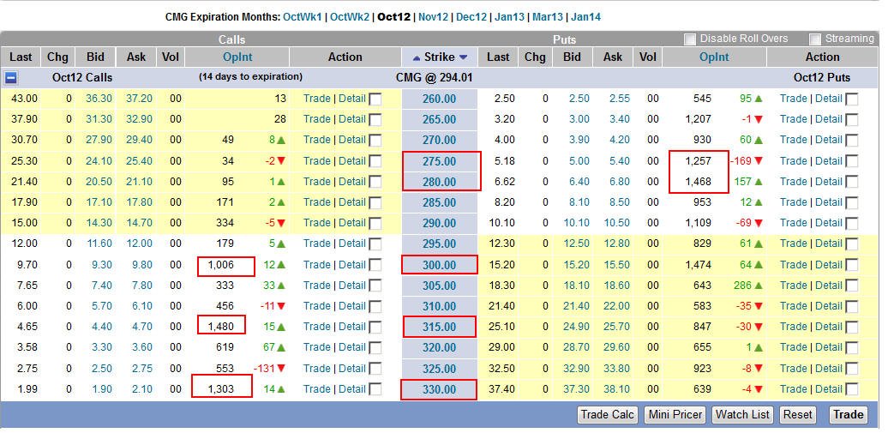
Task: Open the Watch List
Action: coord(742,415)
